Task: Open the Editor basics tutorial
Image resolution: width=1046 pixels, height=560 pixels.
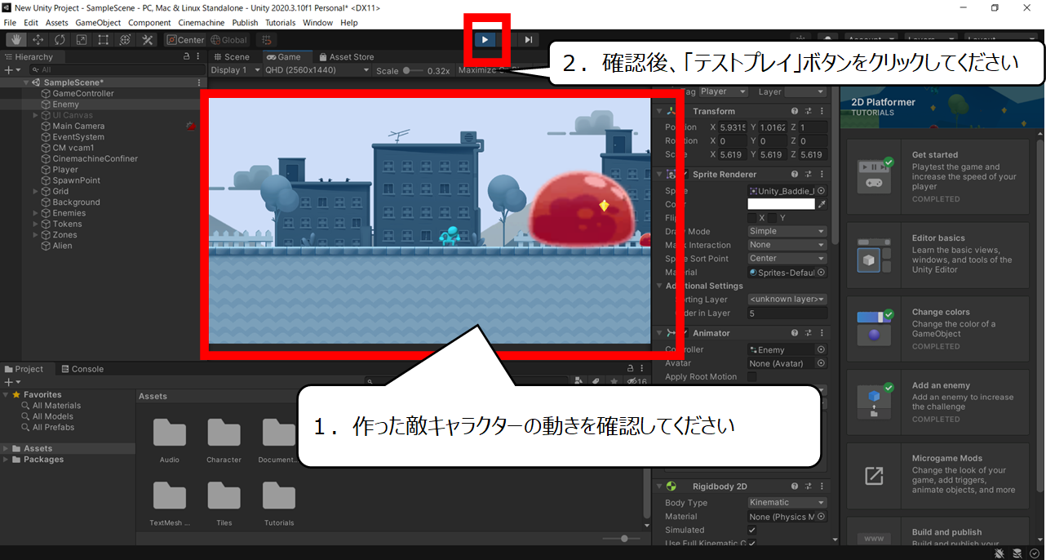Action: (937, 255)
